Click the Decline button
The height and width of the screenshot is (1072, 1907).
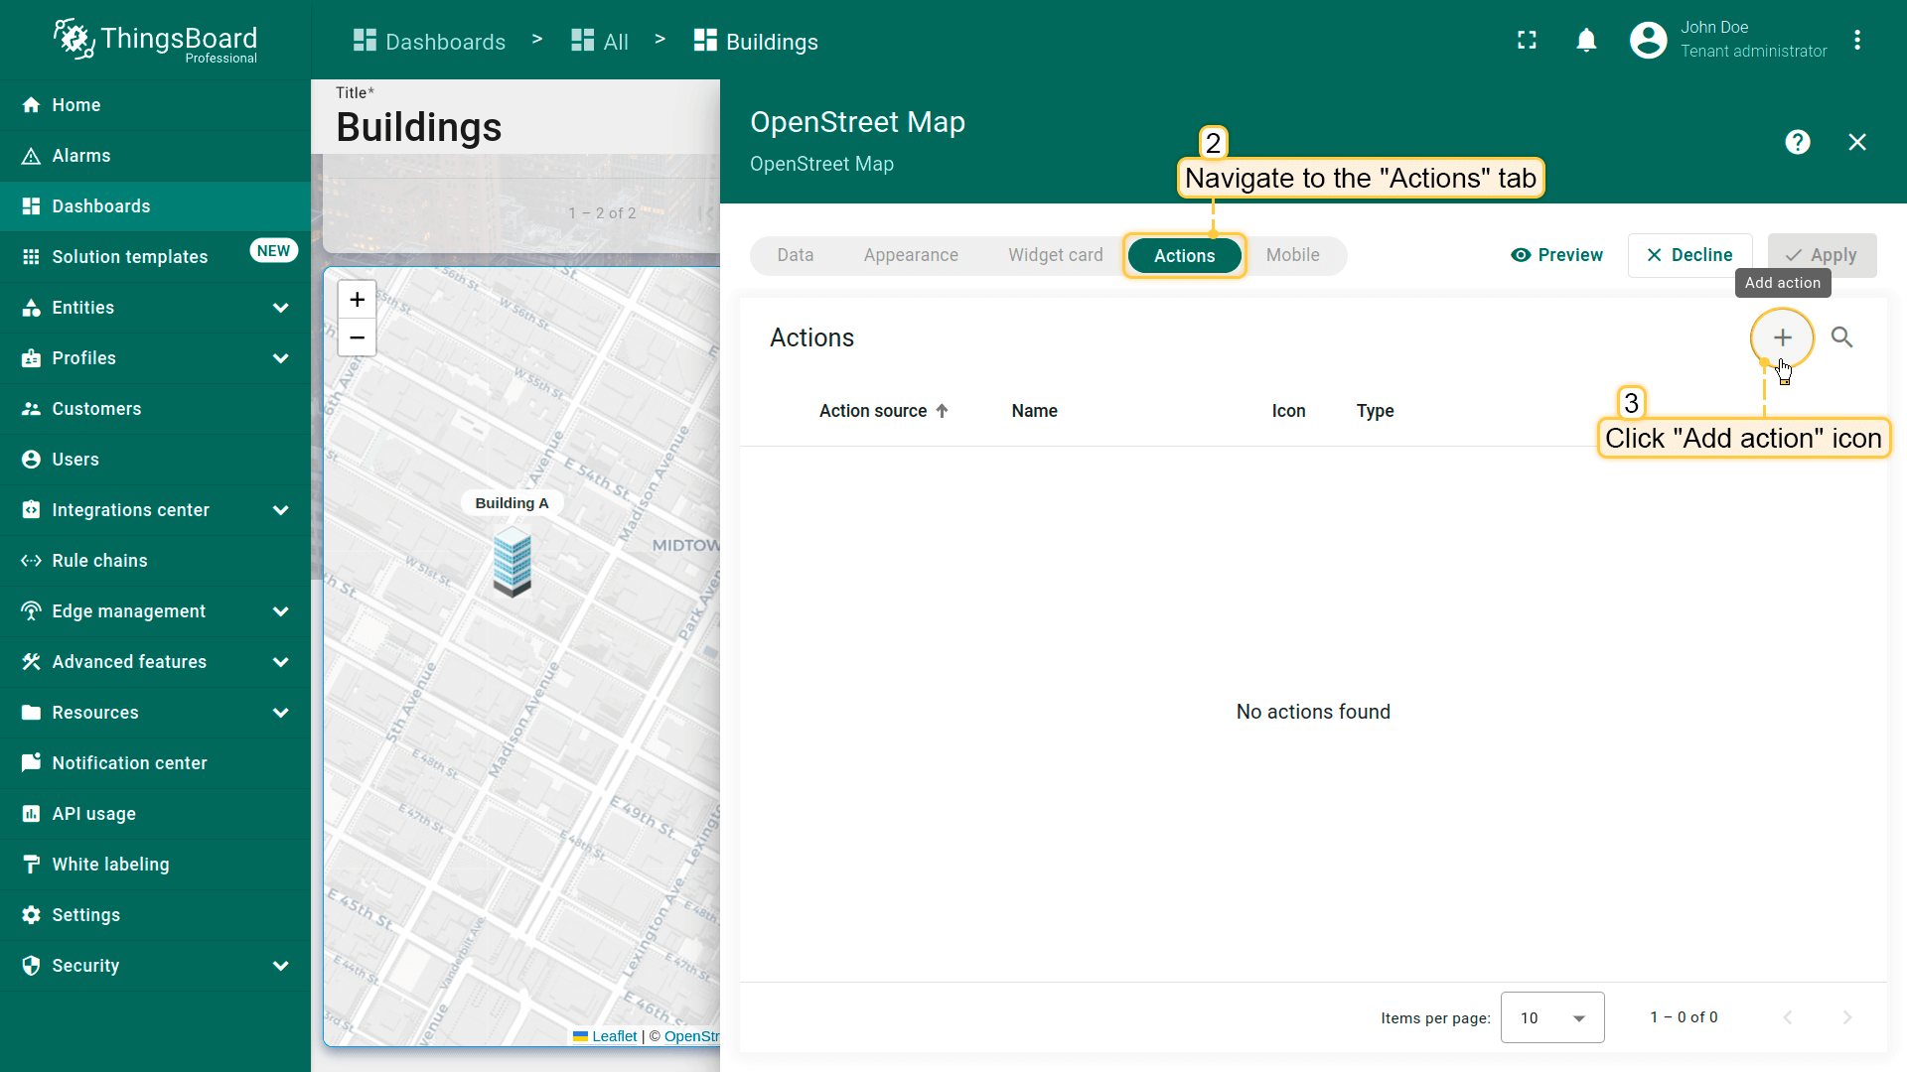pos(1689,255)
